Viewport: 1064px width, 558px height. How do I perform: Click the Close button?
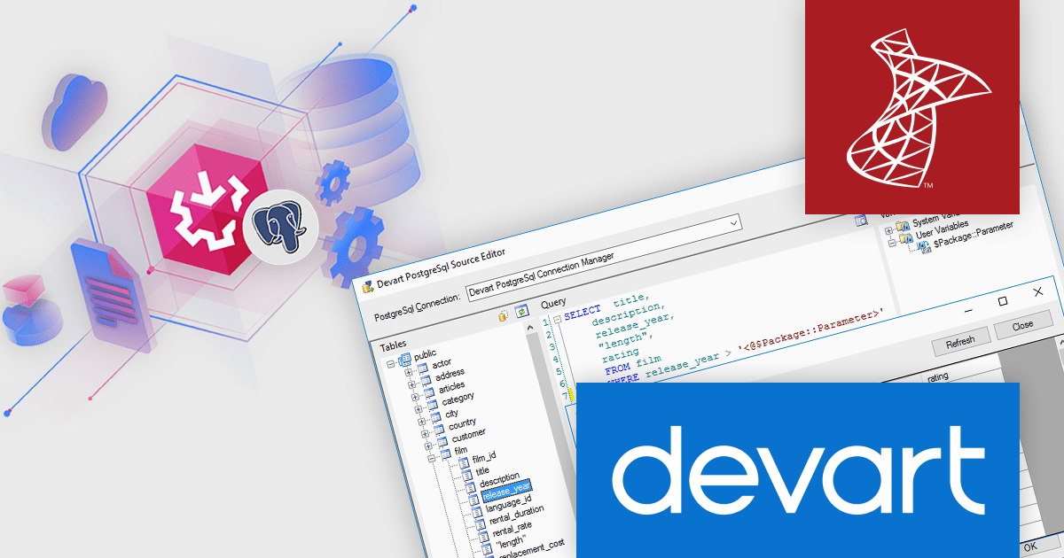click(x=1024, y=323)
